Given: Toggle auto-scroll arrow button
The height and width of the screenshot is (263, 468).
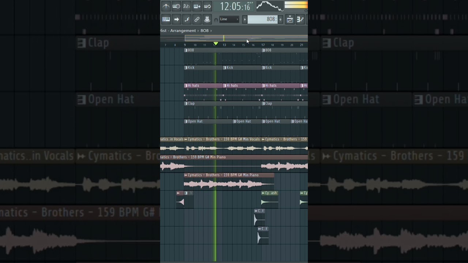Looking at the screenshot, I should [x=176, y=19].
